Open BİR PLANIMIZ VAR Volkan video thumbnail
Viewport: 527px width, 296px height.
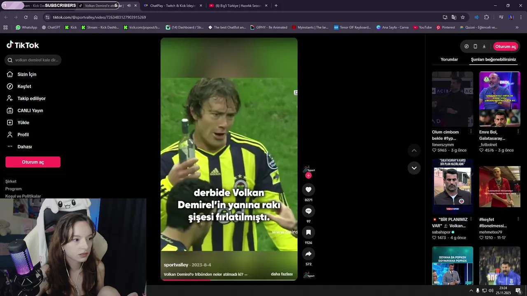[x=452, y=187]
